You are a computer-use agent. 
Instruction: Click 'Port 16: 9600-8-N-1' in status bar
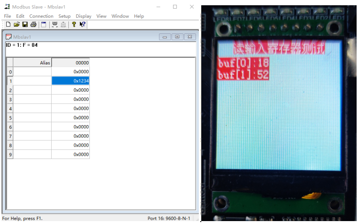pos(169,218)
